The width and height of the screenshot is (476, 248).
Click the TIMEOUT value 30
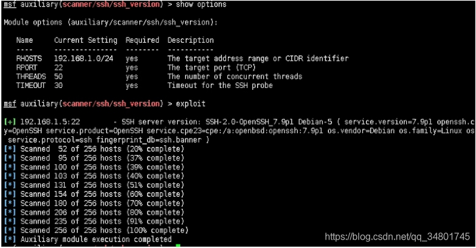[58, 86]
